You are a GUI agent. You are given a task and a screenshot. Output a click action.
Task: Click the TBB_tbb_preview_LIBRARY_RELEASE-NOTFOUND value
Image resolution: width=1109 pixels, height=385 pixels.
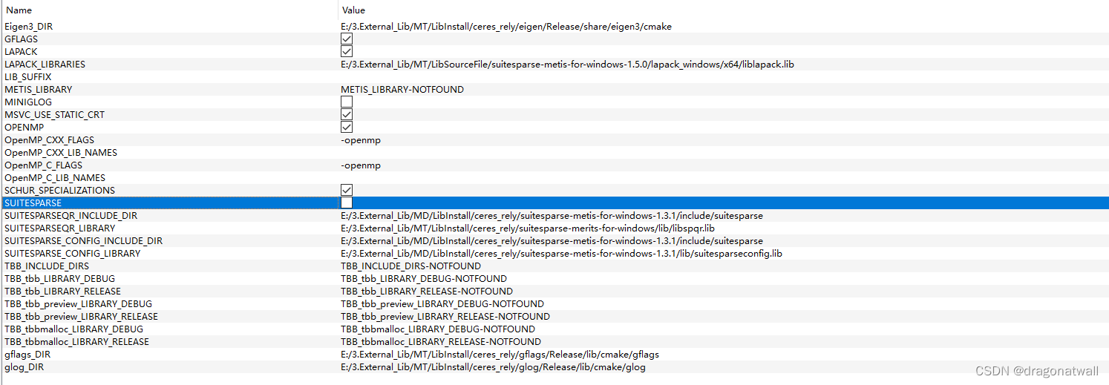tap(445, 316)
